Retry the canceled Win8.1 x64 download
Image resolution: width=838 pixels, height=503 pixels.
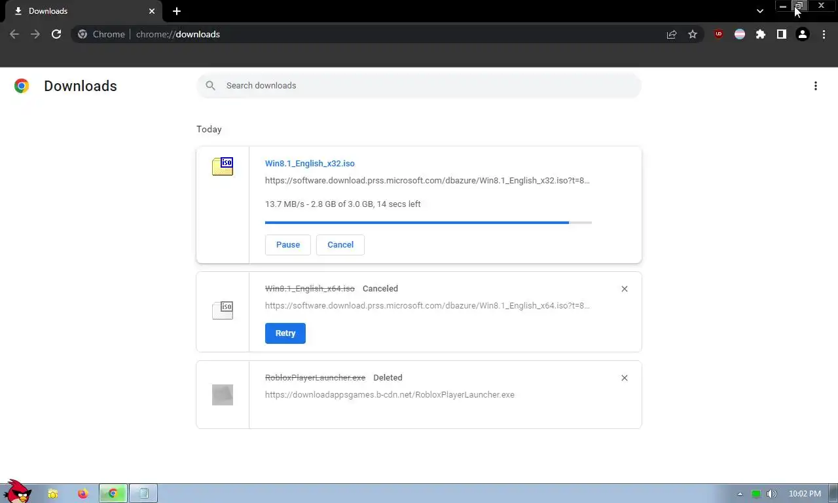285,333
